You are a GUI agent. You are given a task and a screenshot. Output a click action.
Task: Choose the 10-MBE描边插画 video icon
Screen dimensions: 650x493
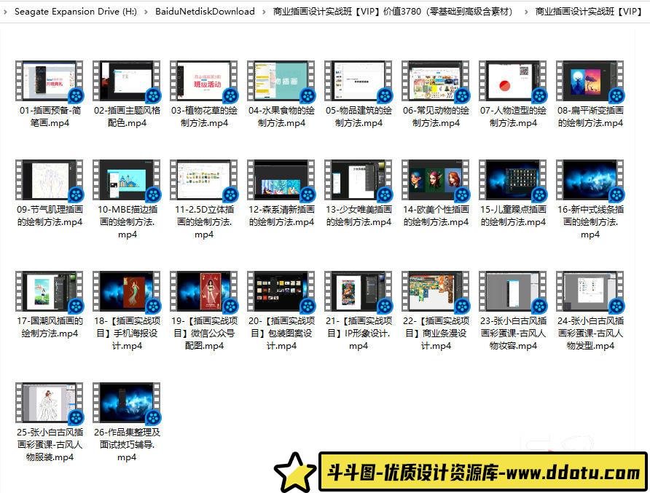[x=126, y=180]
